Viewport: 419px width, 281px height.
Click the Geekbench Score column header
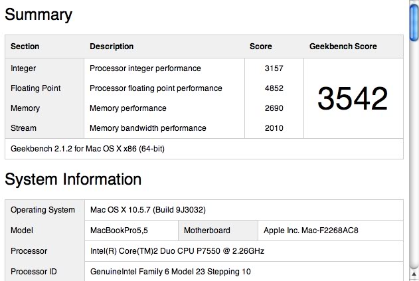[343, 47]
